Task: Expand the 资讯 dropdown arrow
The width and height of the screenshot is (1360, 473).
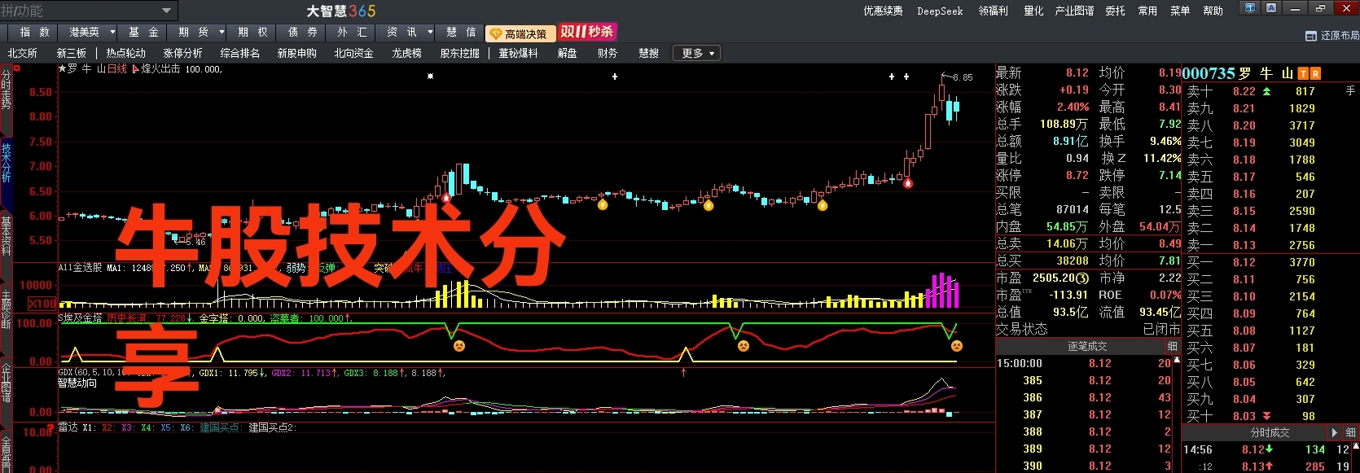Action: pyautogui.click(x=430, y=33)
